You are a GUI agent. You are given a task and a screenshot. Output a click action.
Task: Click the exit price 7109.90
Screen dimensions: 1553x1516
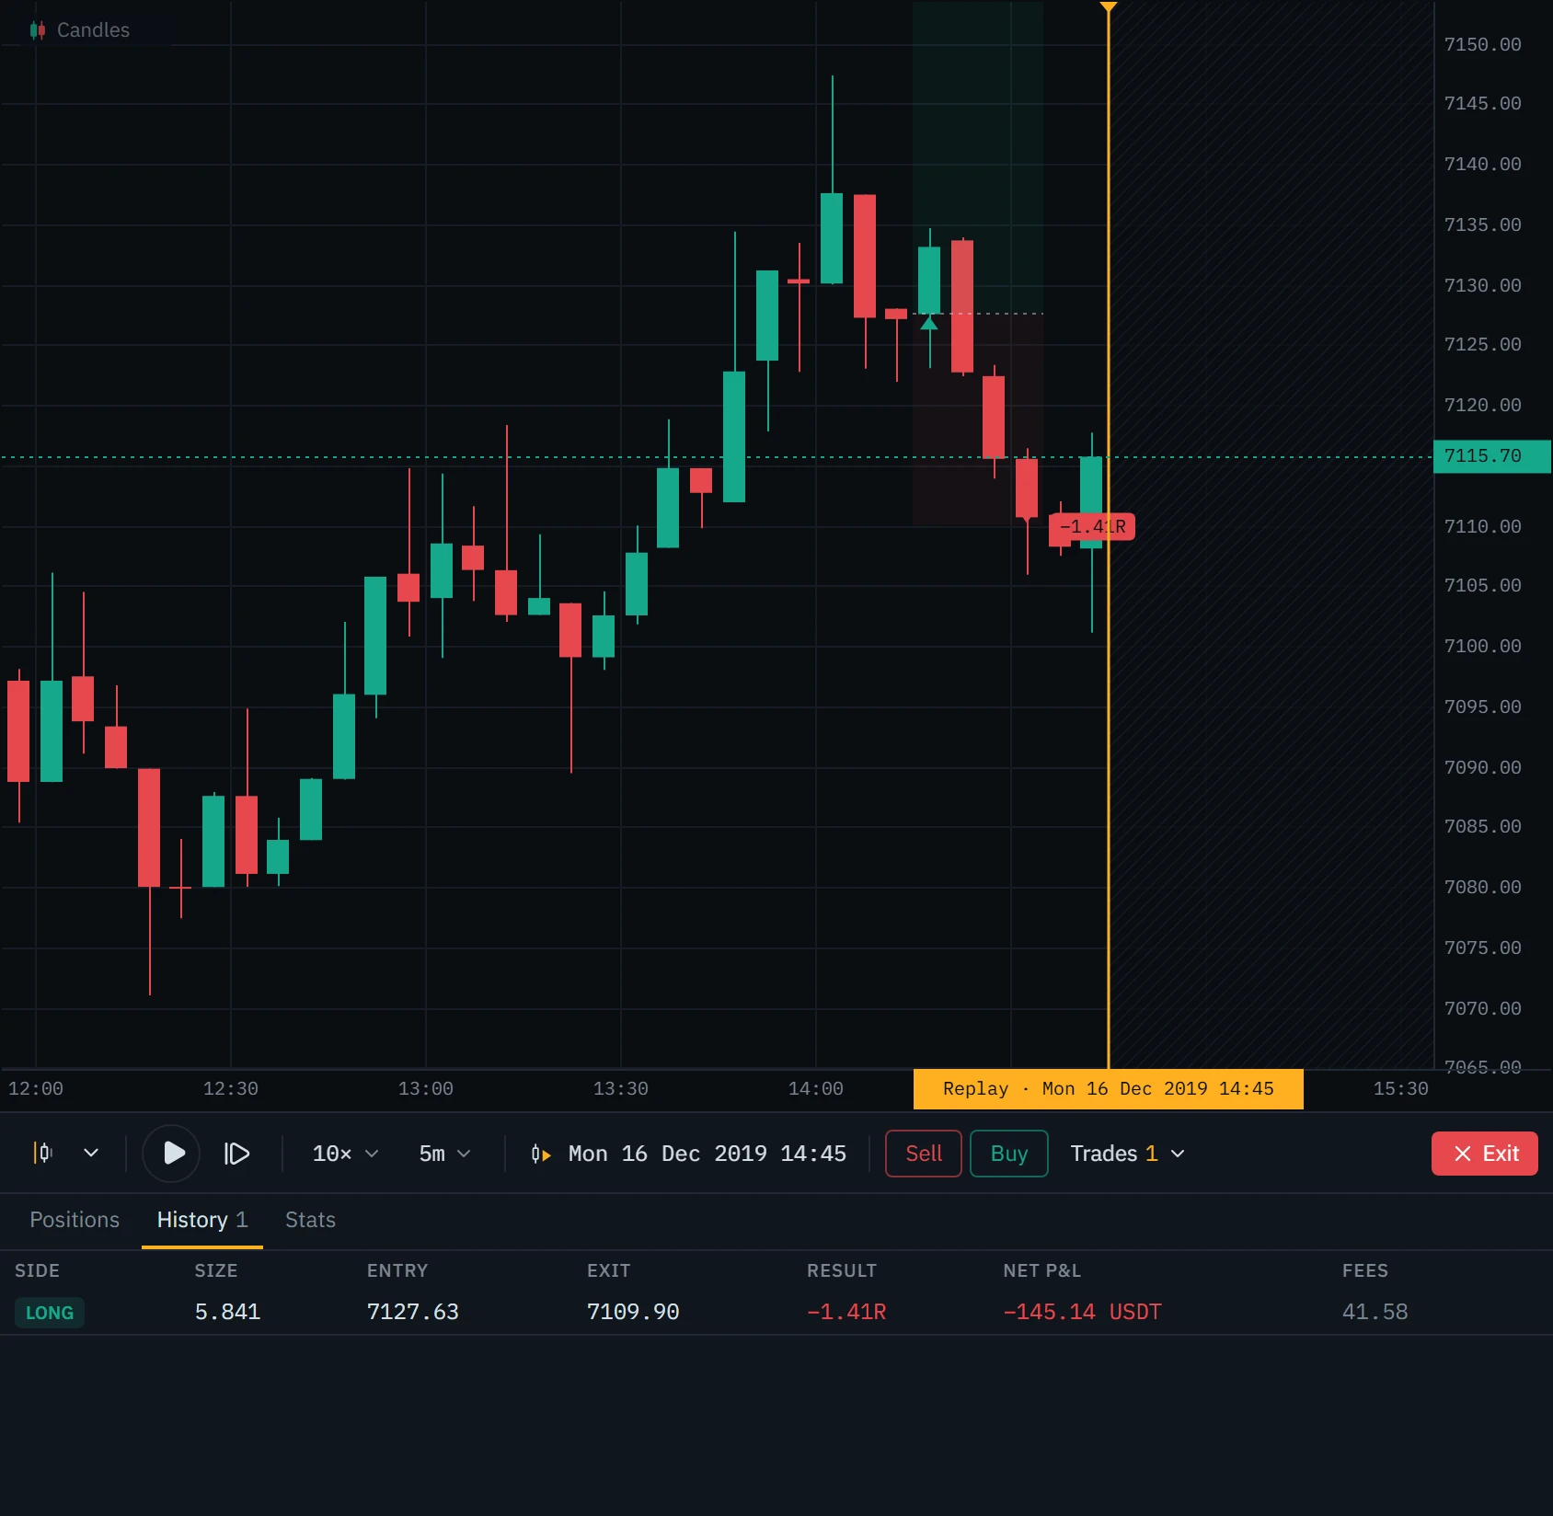coord(633,1312)
